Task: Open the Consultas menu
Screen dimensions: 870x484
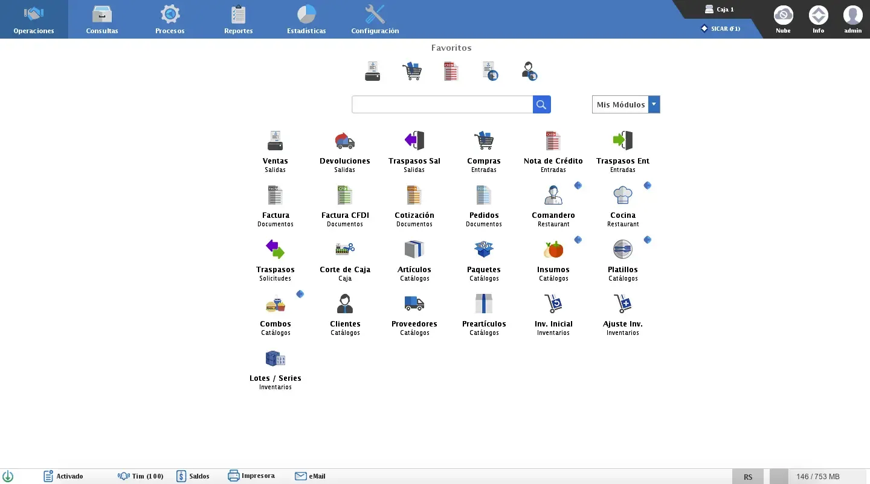Action: 101,19
